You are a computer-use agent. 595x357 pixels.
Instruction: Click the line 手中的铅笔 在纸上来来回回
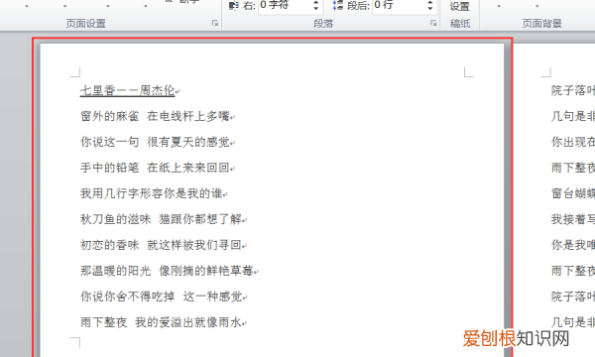pyautogui.click(x=156, y=168)
